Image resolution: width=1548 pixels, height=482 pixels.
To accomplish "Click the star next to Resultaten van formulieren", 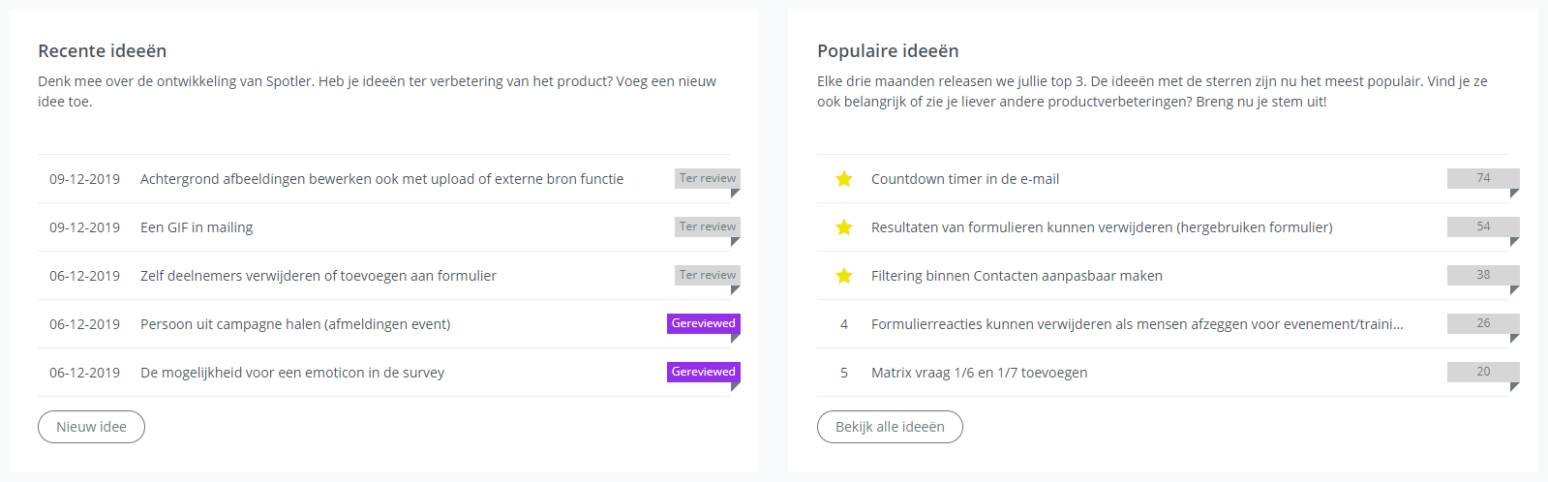I will point(844,227).
